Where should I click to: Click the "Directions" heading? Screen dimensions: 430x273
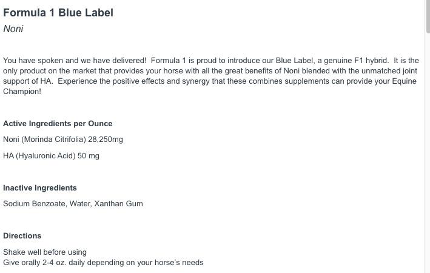22,236
